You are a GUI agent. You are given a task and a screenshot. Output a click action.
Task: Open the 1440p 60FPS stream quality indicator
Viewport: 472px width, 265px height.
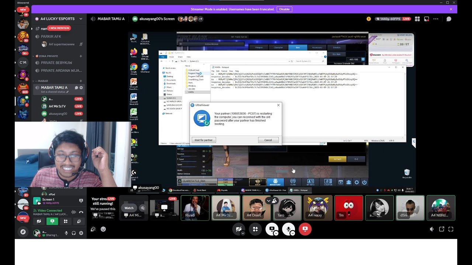click(393, 19)
